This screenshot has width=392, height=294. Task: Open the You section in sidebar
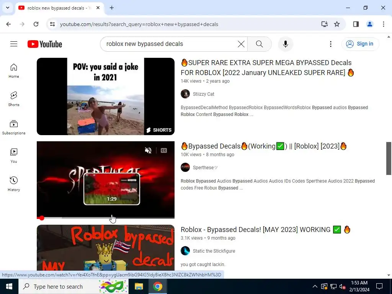(x=14, y=156)
